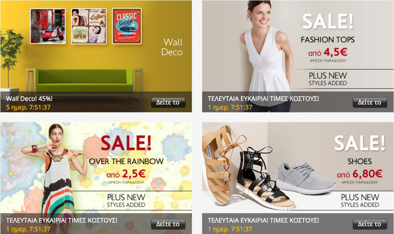Click 'Δείτε το' button on Fashion Tops banner
The image size is (394, 234).
pyautogui.click(x=370, y=102)
